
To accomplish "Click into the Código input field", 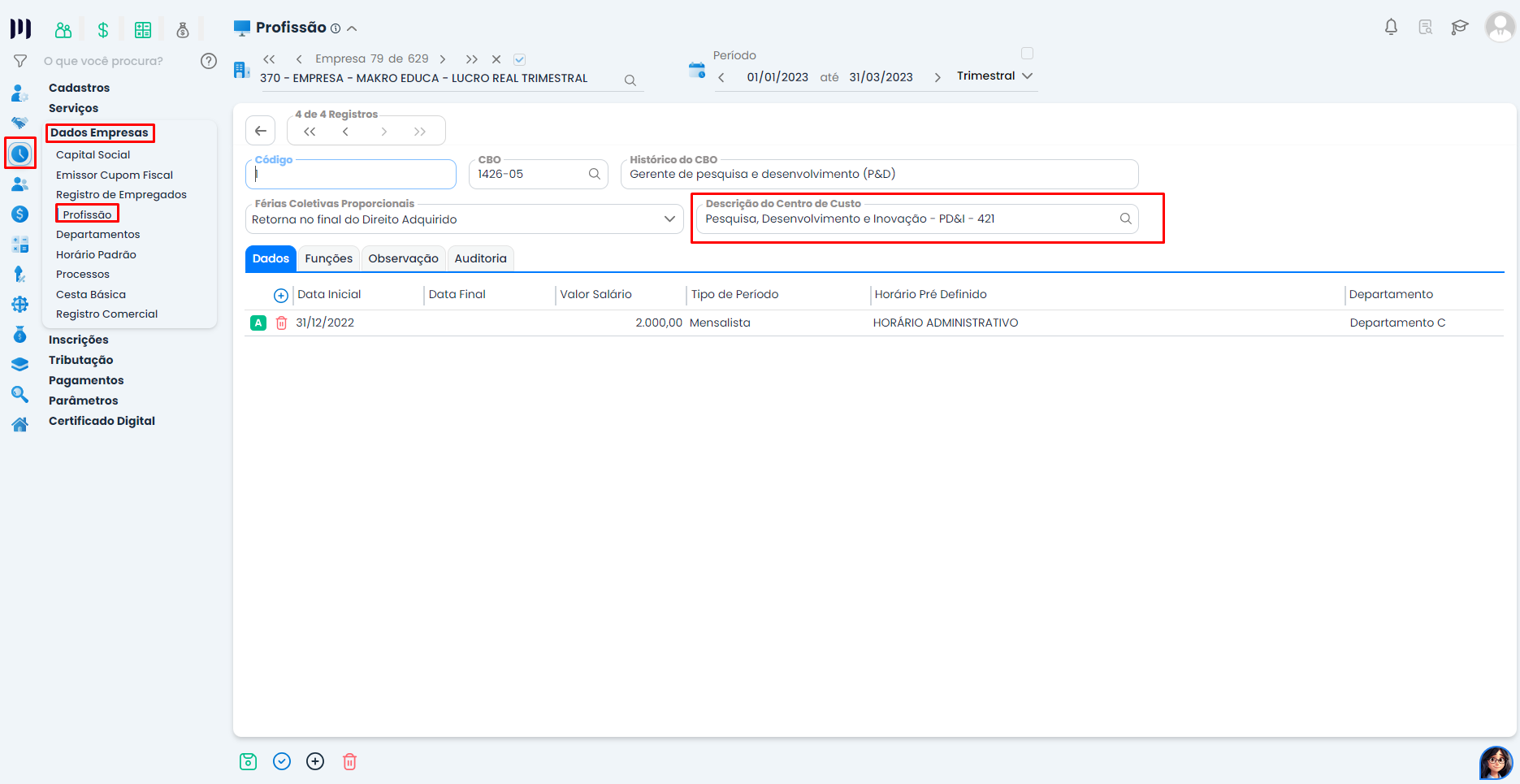I will 351,175.
